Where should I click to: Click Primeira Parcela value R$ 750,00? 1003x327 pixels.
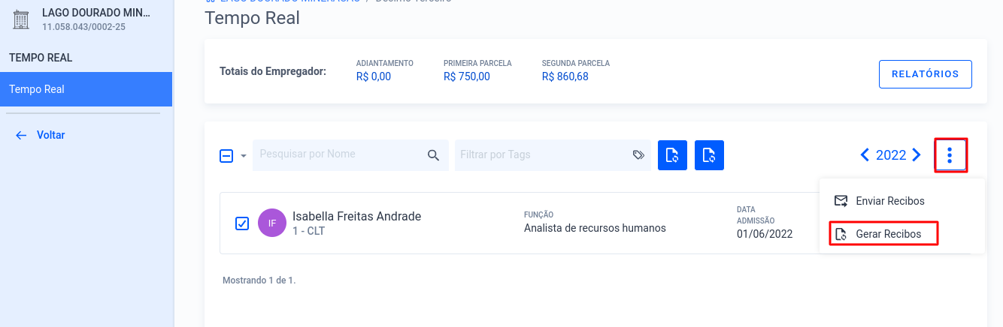tap(467, 76)
